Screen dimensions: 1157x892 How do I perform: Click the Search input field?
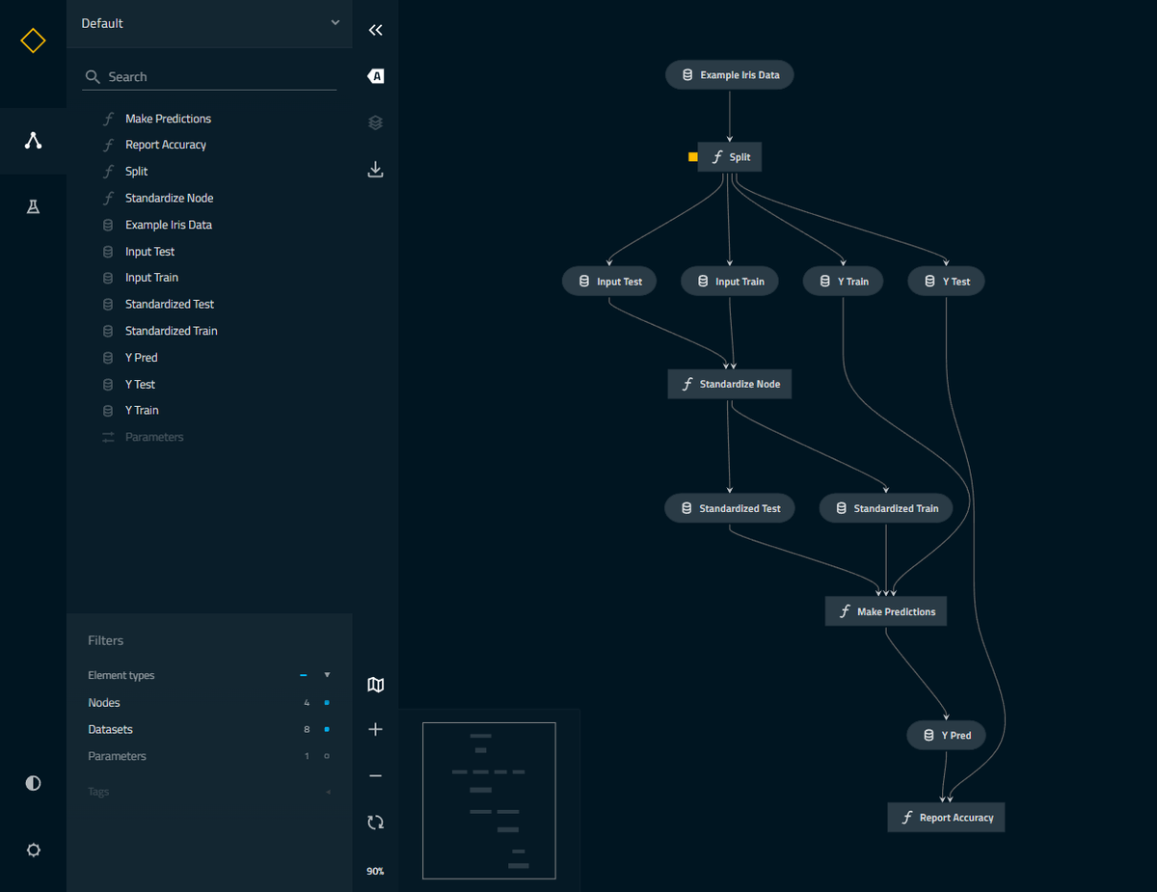click(209, 76)
